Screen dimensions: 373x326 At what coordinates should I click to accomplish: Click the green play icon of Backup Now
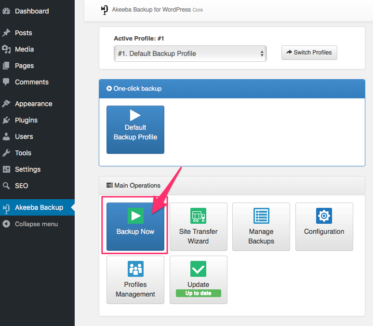135,216
